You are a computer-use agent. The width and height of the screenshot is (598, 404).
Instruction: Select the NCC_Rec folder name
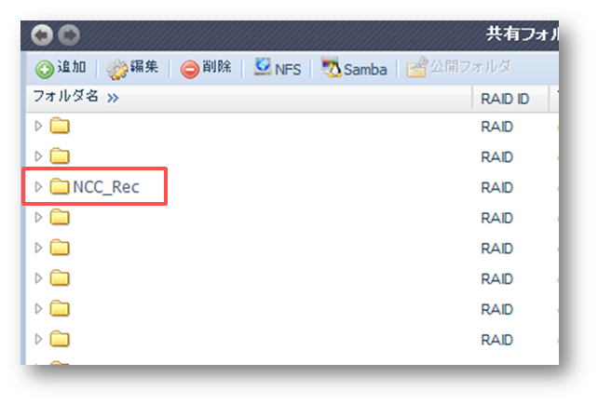click(x=105, y=187)
